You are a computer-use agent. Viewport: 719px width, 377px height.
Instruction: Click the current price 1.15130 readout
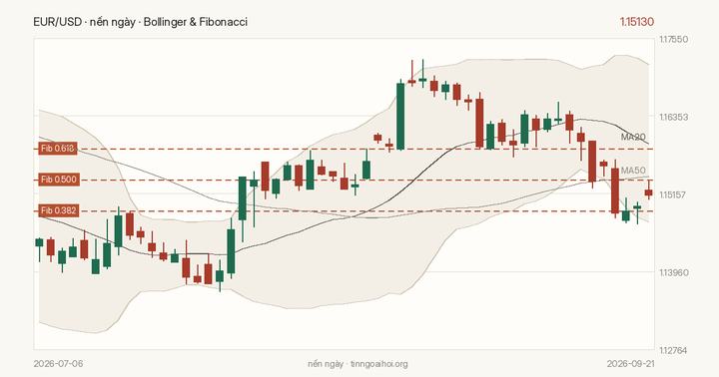coord(637,22)
